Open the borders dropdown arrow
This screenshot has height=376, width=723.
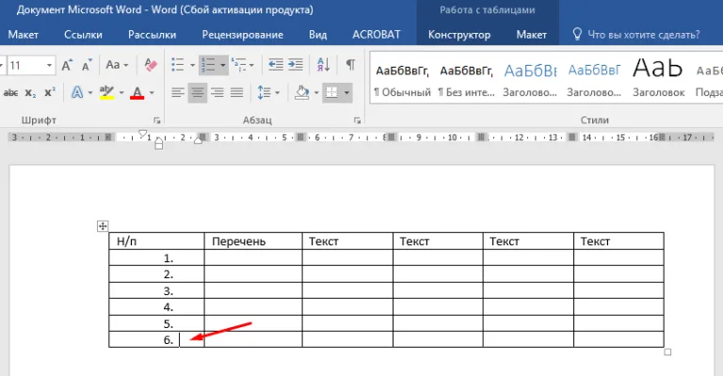point(346,93)
